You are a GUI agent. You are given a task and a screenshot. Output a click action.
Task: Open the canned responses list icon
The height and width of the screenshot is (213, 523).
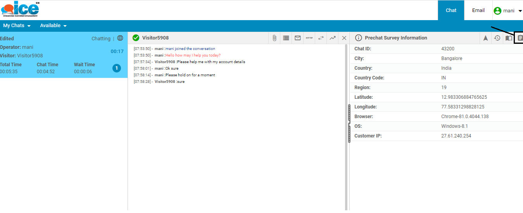point(286,38)
